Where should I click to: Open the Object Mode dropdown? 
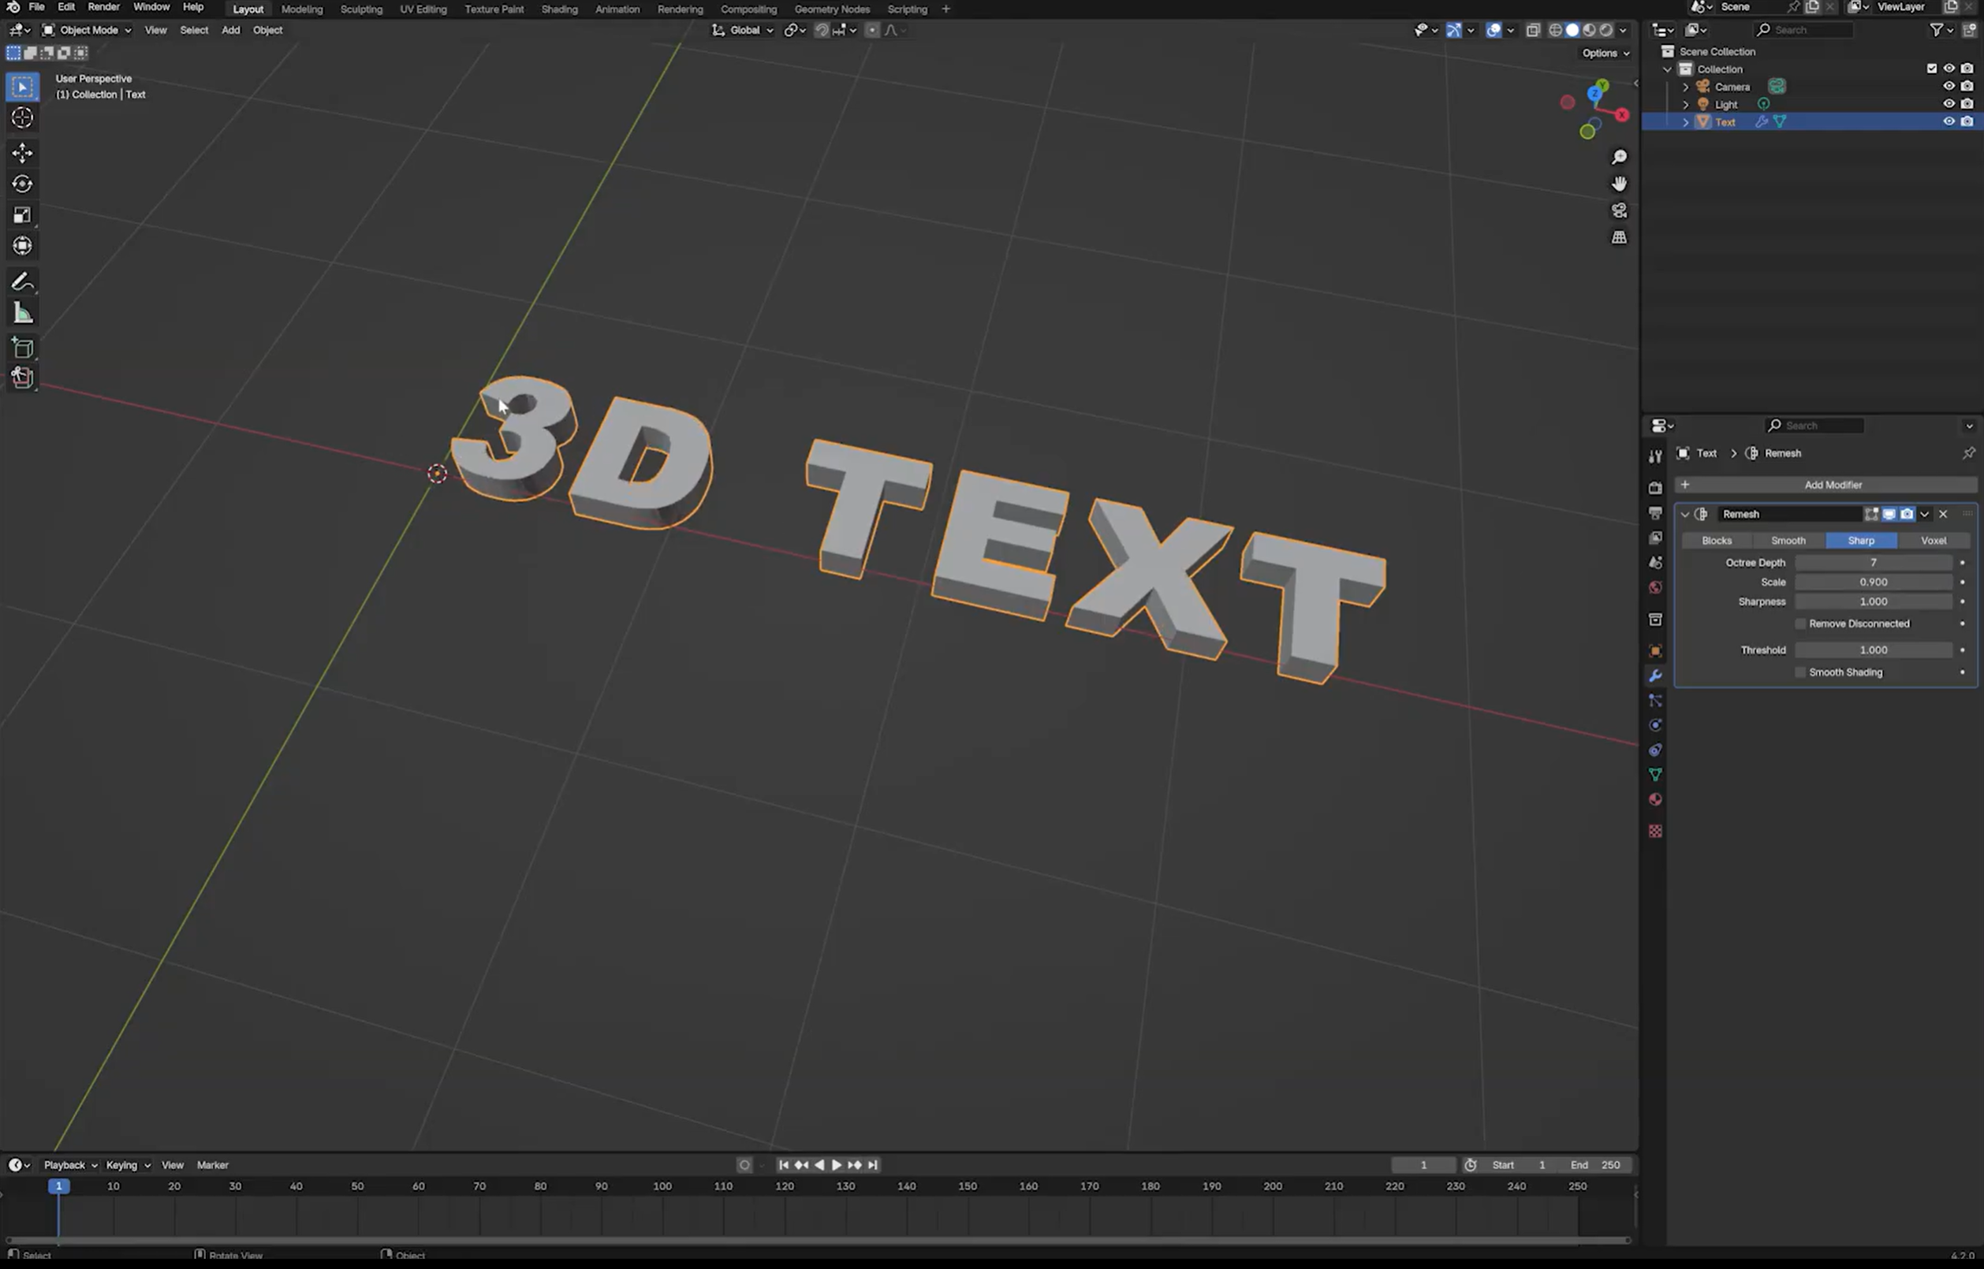tap(87, 30)
